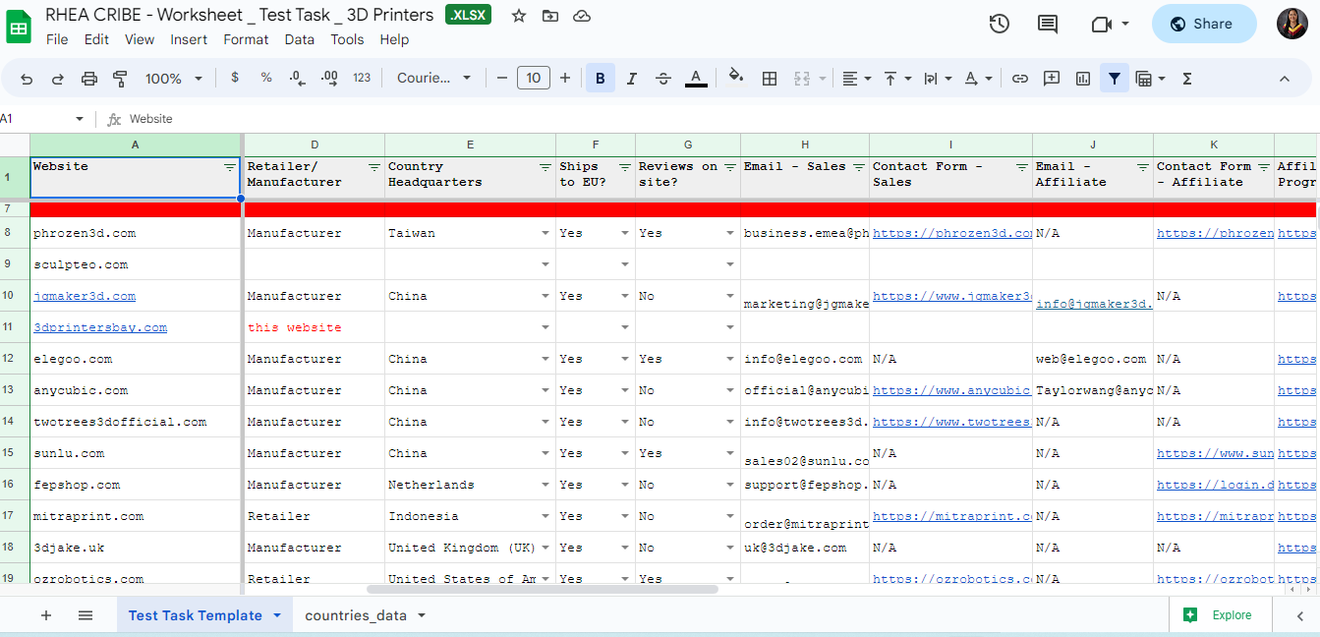
Task: Open Ships to EU filter menu
Action: (625, 168)
